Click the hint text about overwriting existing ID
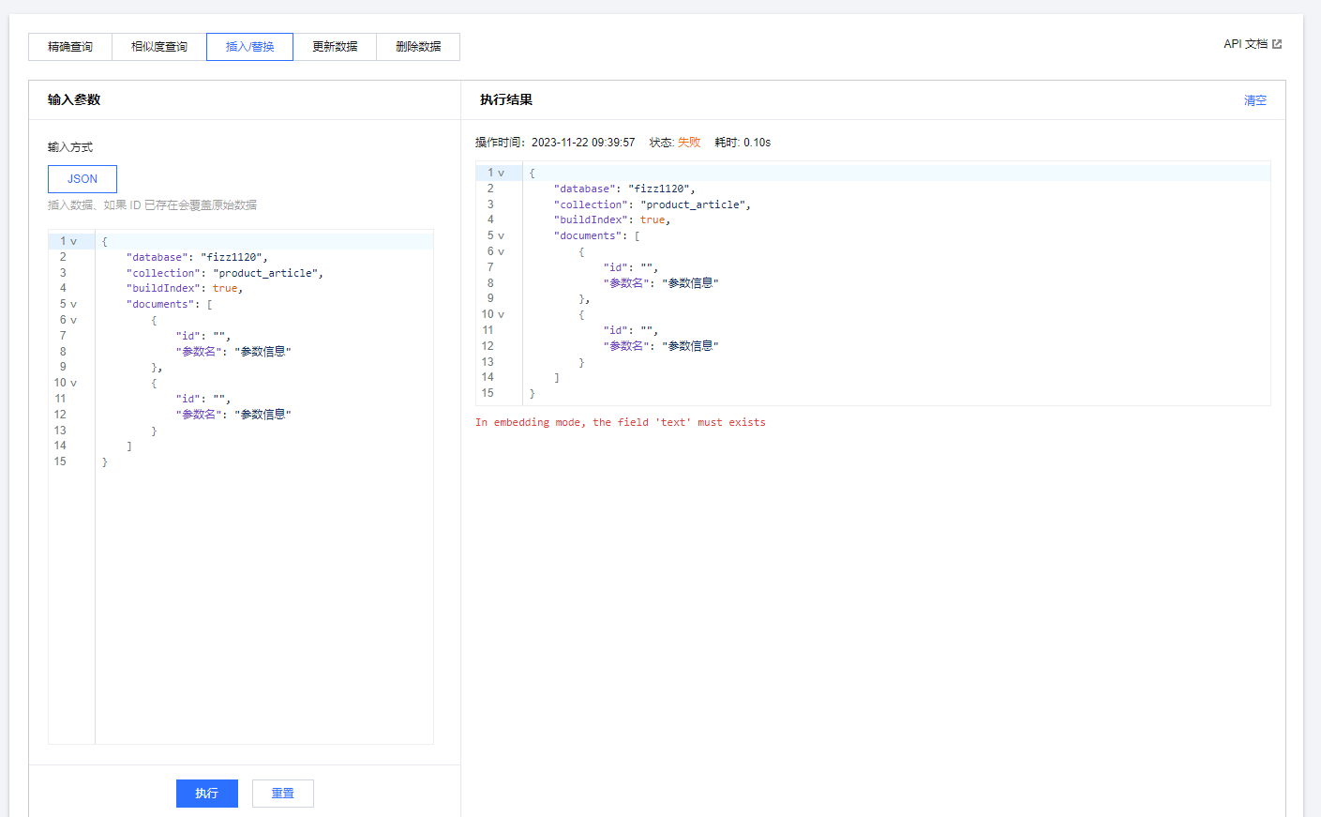 tap(152, 205)
